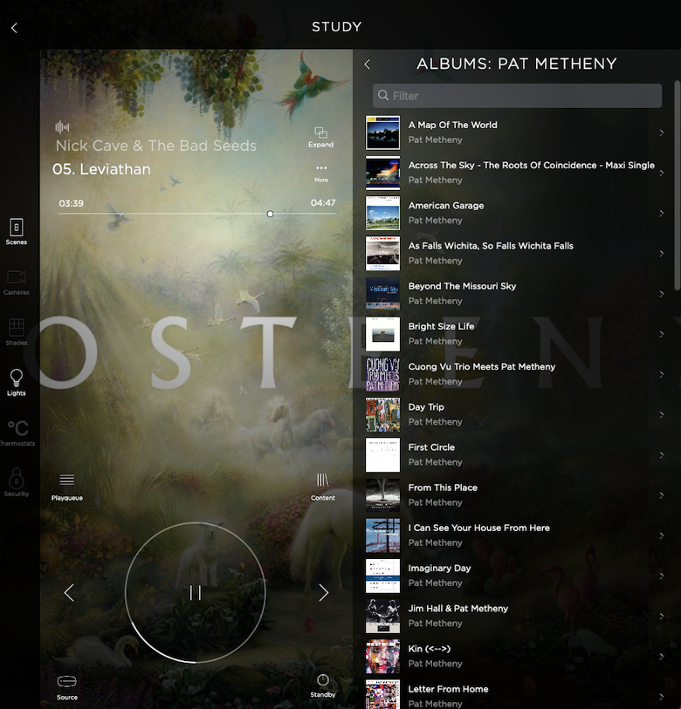
Task: Put the player in Standby
Action: pos(322,683)
